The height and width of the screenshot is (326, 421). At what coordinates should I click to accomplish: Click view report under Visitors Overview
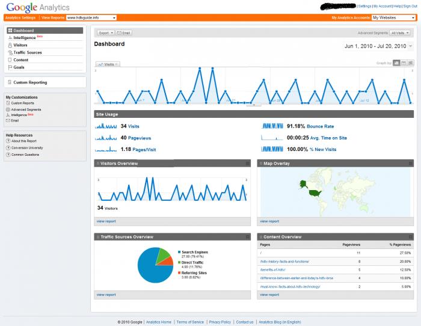106,221
